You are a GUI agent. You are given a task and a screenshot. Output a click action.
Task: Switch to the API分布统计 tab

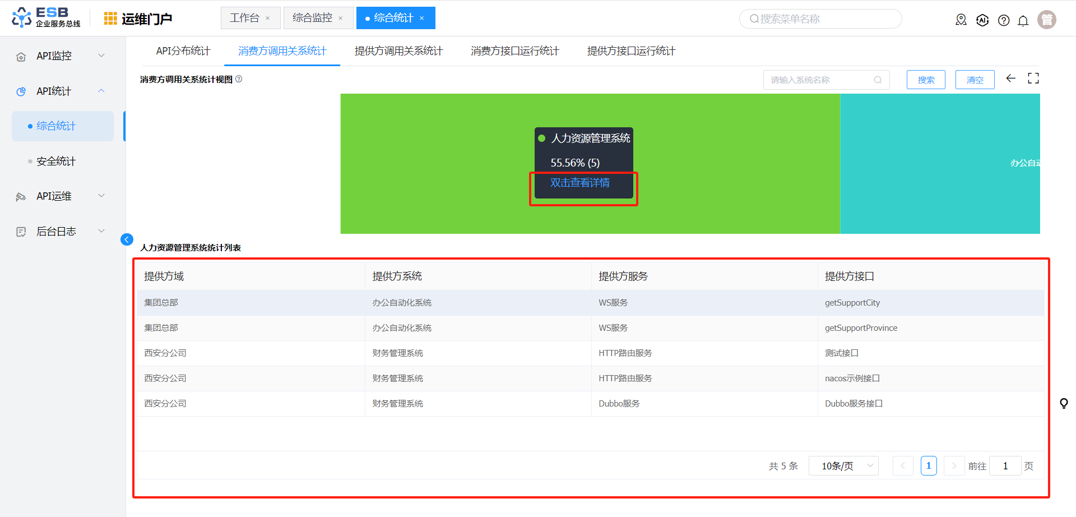tap(183, 51)
